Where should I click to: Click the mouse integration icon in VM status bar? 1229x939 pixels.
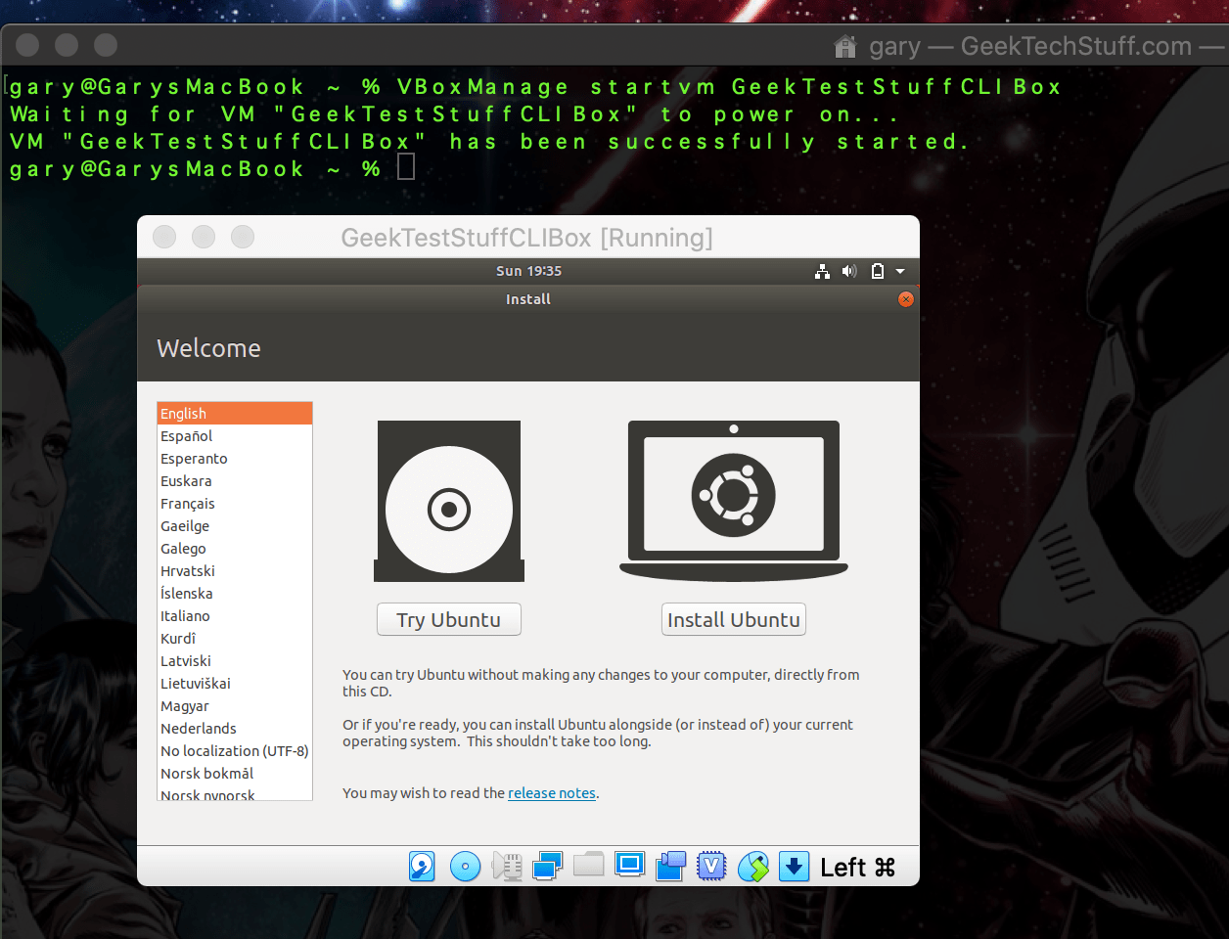[x=752, y=866]
